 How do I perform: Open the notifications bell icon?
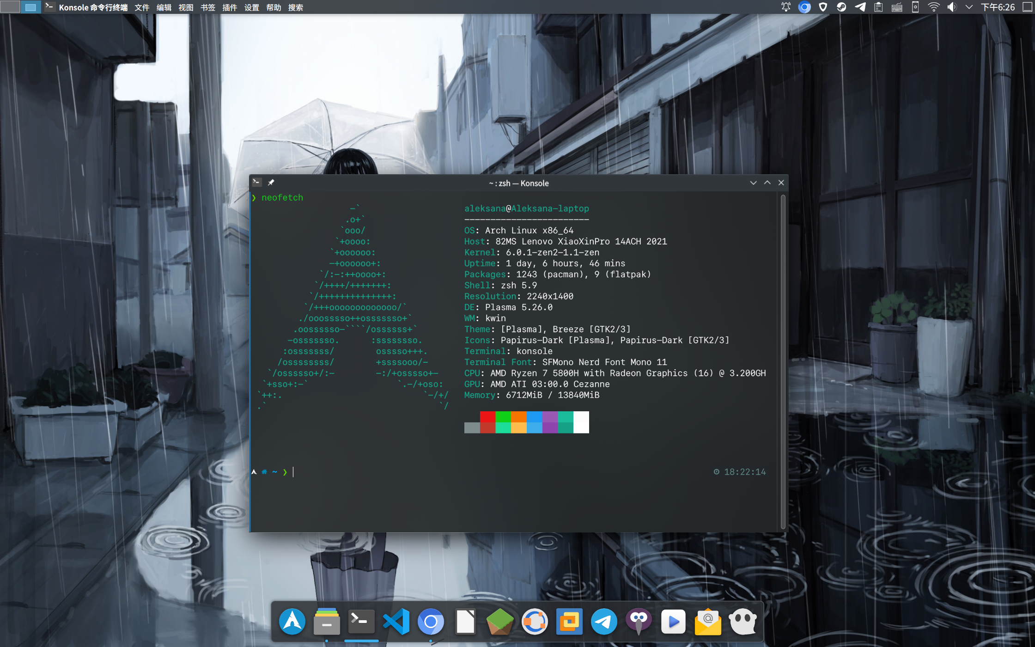[x=785, y=7]
